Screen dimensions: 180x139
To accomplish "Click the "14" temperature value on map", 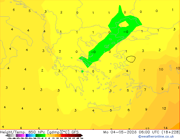I will [166, 128].
